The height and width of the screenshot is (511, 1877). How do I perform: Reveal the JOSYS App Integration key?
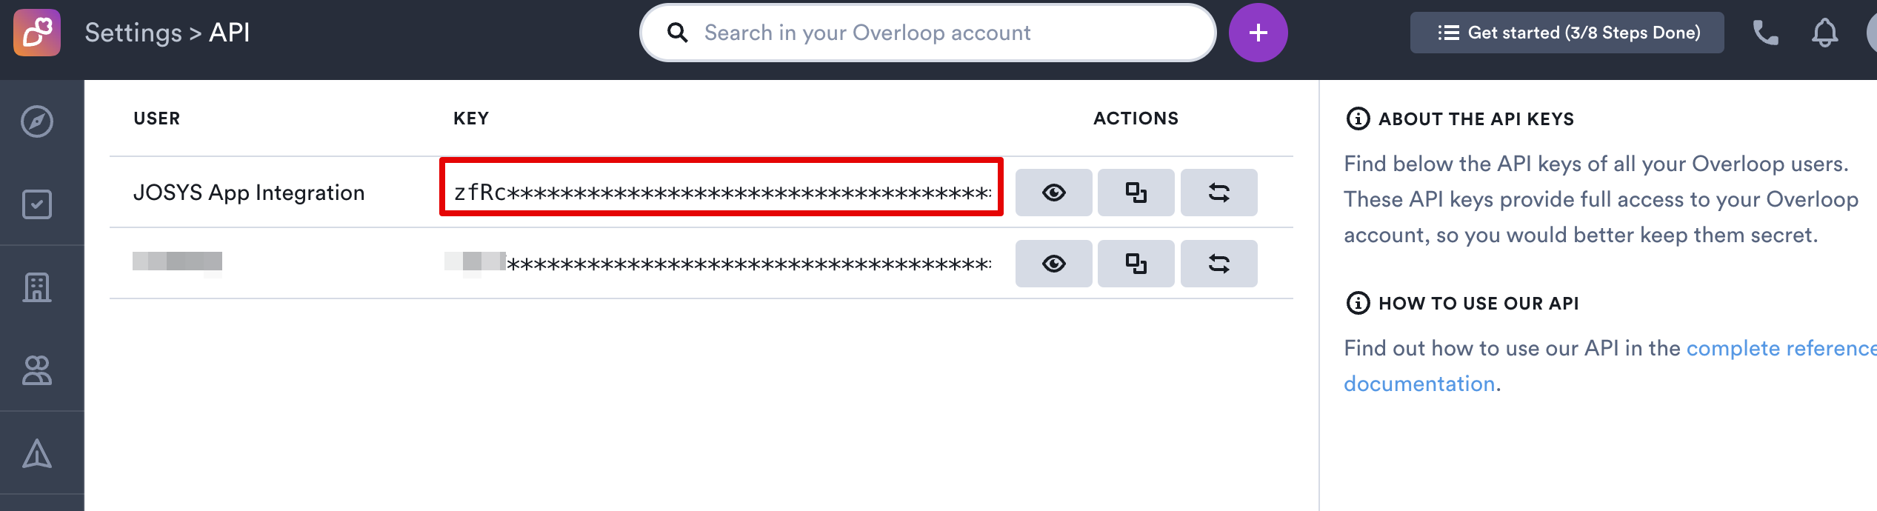click(x=1053, y=193)
